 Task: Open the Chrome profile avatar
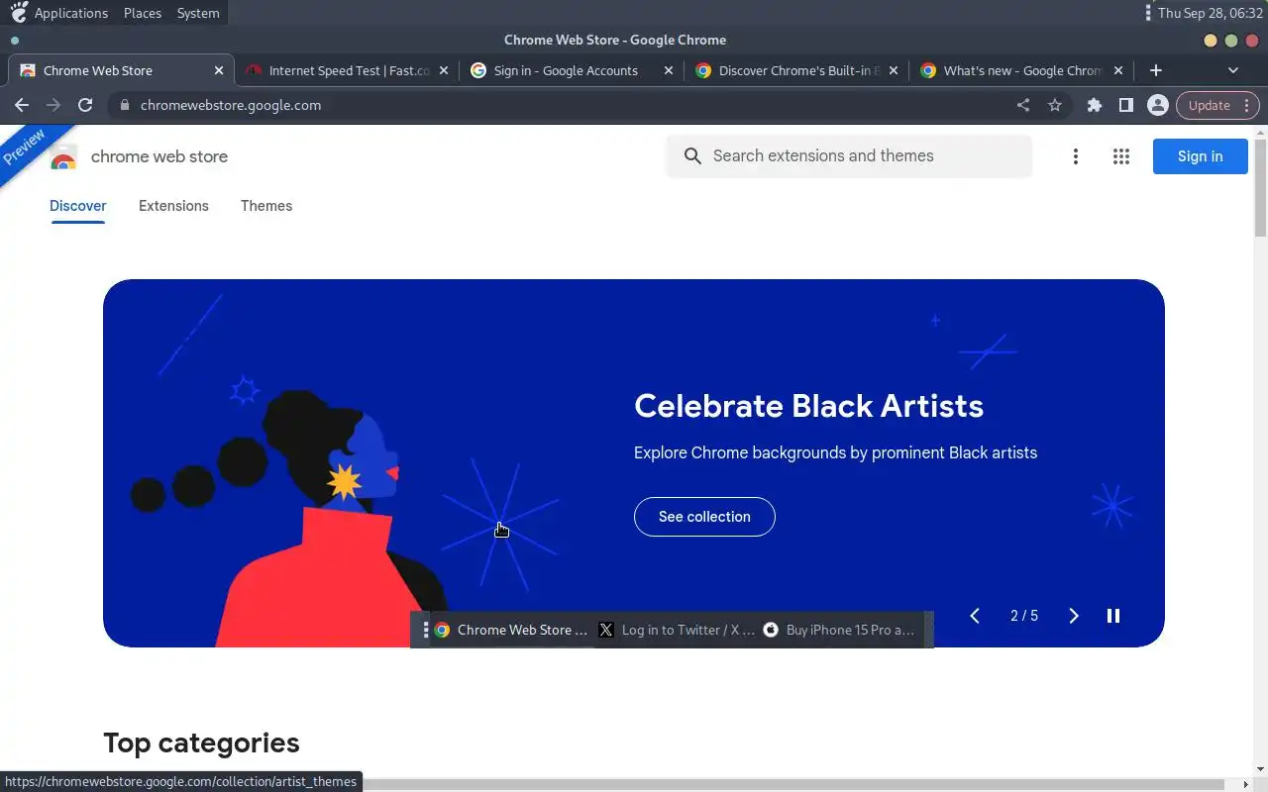point(1157,105)
